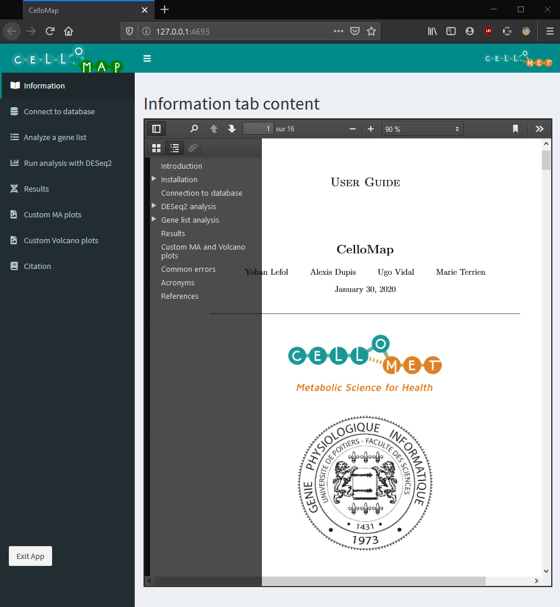The image size is (560, 607).
Task: Jump to Introduction in the outline
Action: [182, 166]
